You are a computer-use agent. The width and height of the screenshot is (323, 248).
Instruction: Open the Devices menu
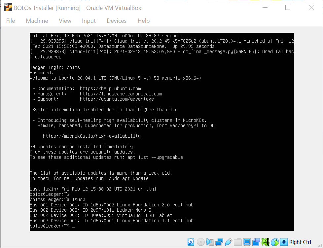click(x=117, y=21)
